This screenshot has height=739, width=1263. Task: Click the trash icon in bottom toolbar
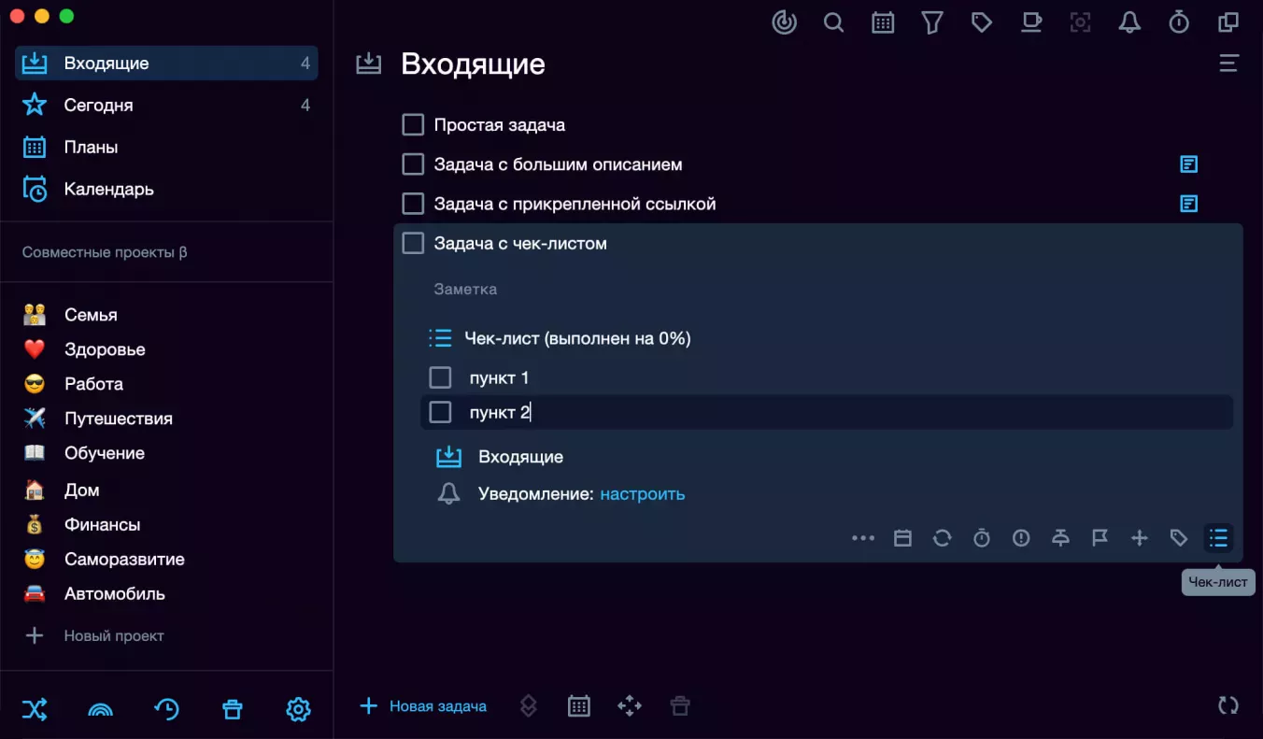pos(680,706)
